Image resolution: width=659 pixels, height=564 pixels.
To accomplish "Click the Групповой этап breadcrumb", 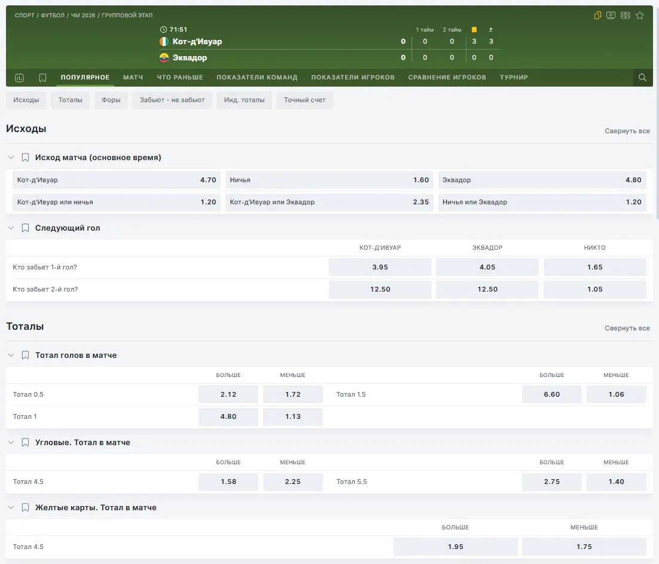I will [127, 15].
